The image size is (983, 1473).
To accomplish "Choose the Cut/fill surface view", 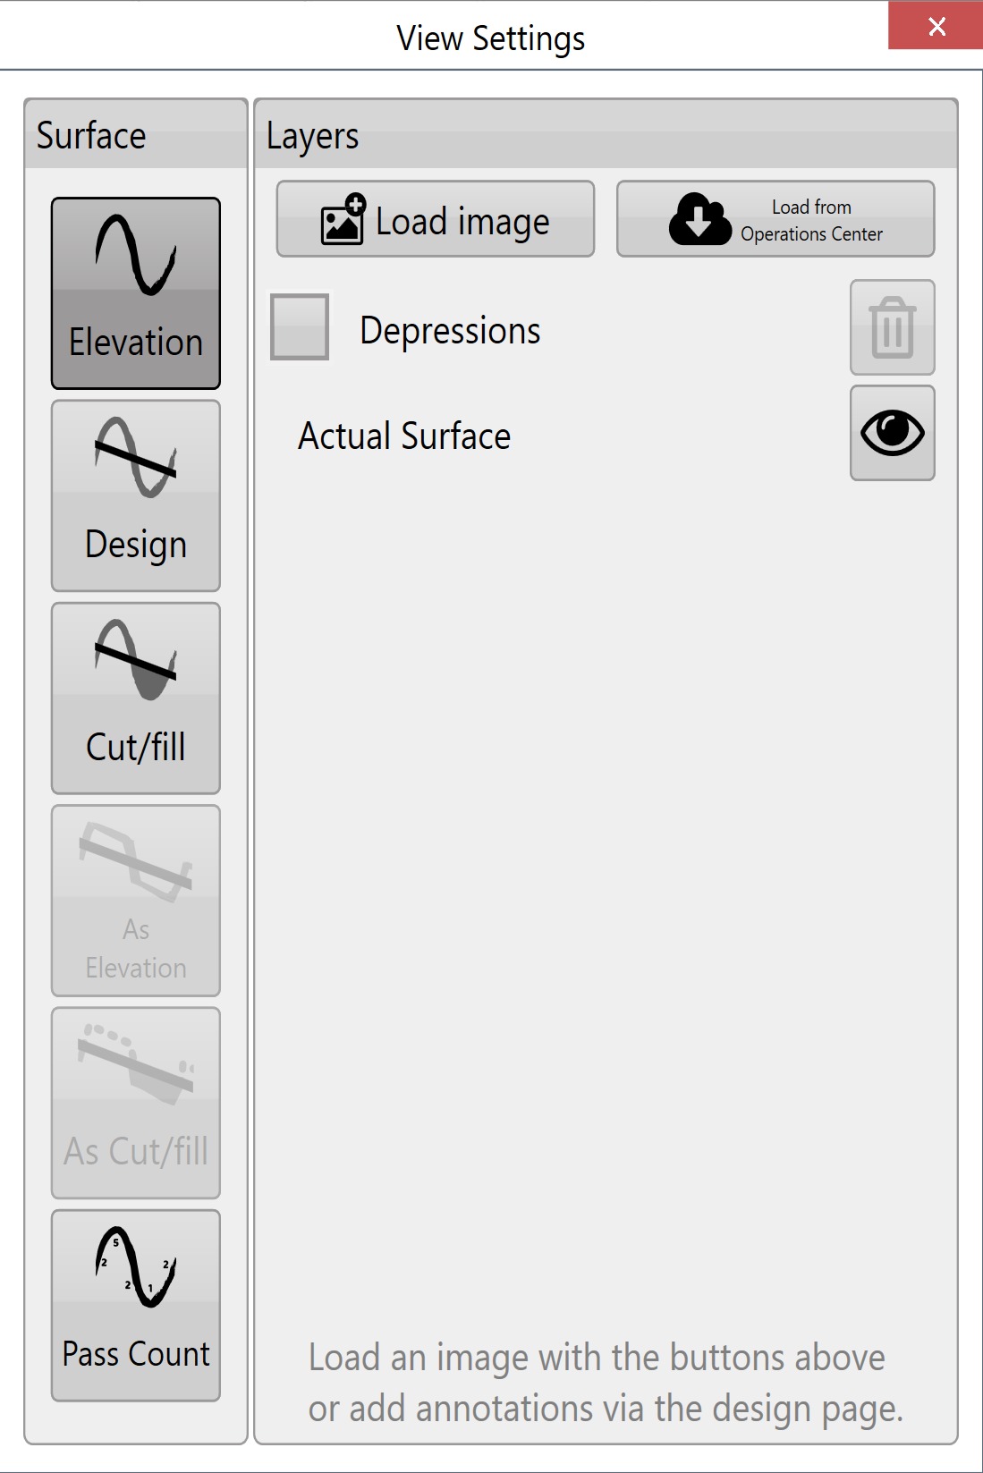I will pyautogui.click(x=136, y=698).
